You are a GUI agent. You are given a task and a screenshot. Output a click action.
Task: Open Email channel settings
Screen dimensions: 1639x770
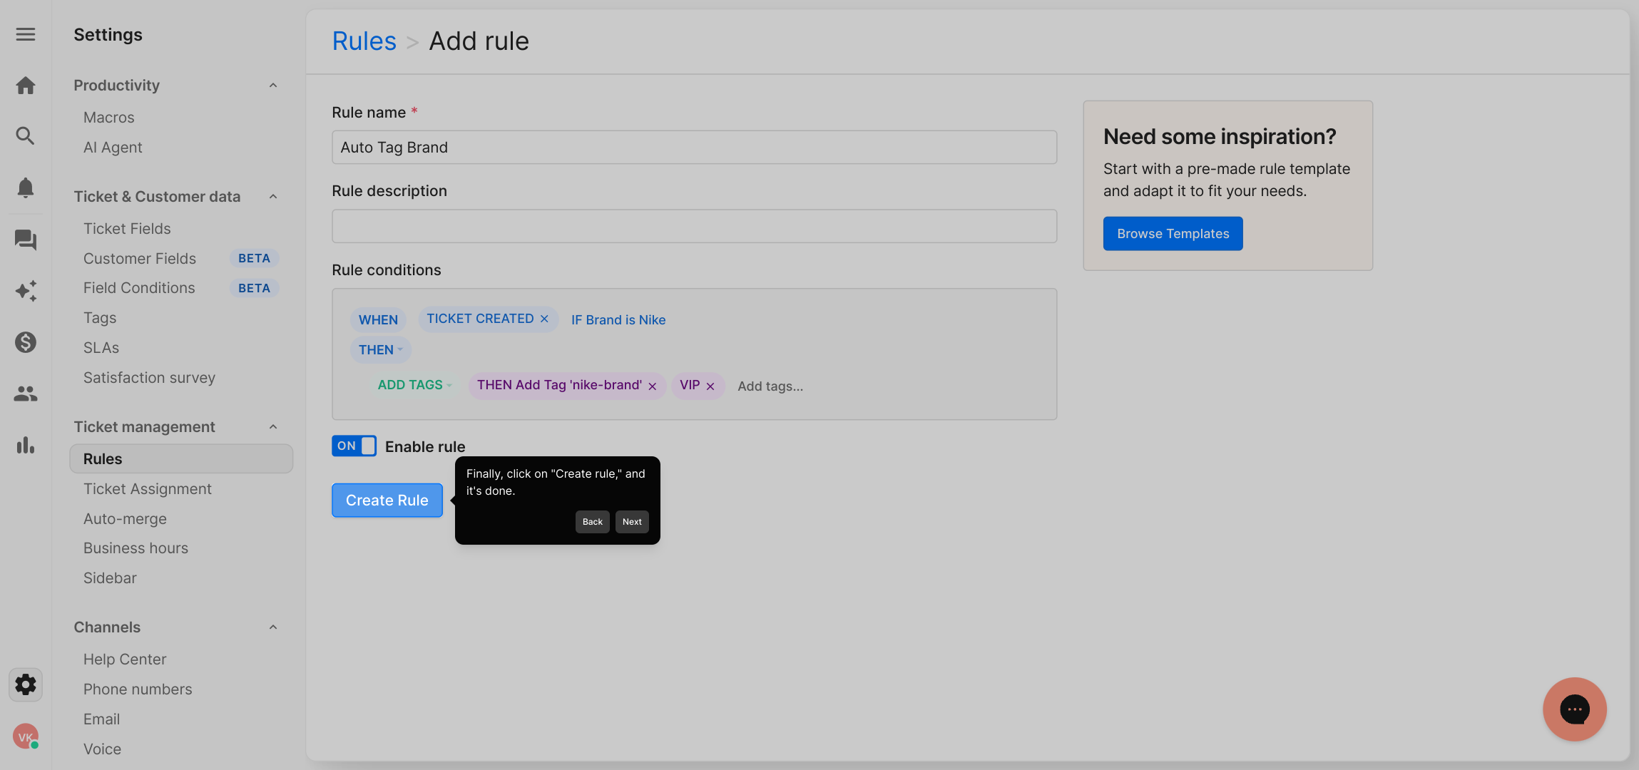101,719
